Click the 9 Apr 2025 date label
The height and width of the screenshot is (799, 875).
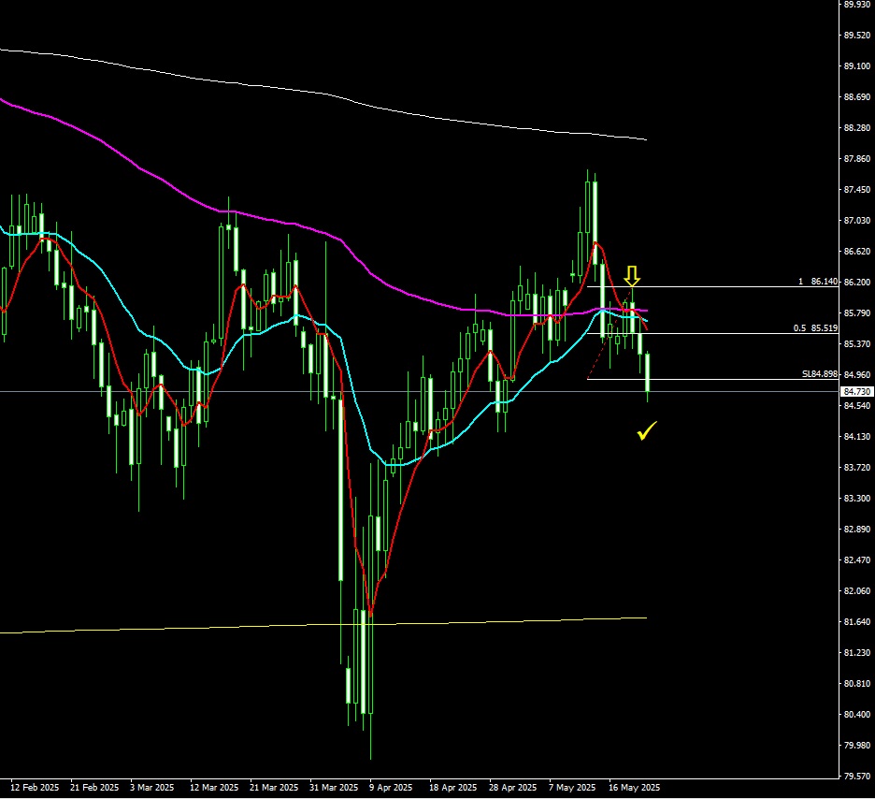pyautogui.click(x=391, y=788)
